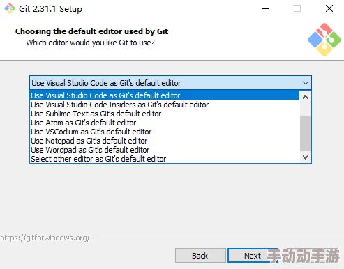344x269 pixels.
Task: Minimize the Git Setup window
Action: 266,9
